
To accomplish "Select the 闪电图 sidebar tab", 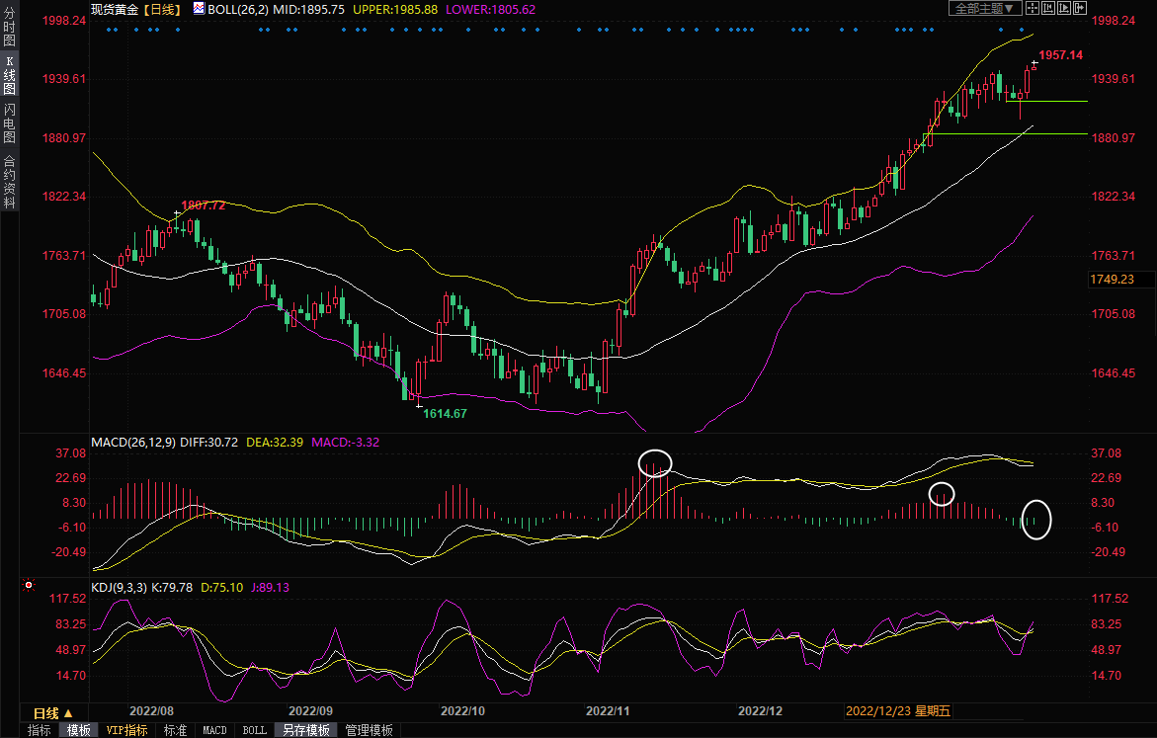I will tap(9, 123).
